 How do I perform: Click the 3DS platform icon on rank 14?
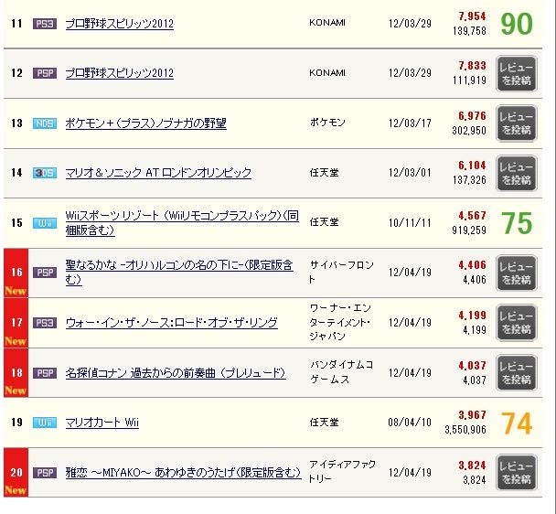pyautogui.click(x=44, y=173)
